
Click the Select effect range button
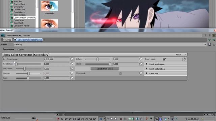pos(105,69)
